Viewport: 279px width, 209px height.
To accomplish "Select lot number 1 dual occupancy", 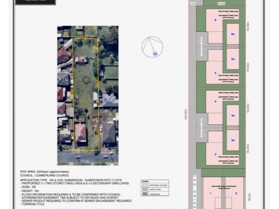I will click(211, 193).
